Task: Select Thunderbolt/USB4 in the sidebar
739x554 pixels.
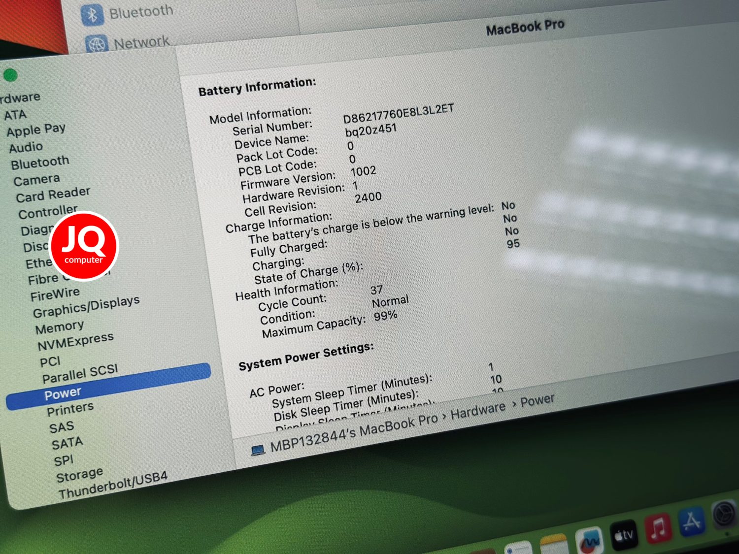Action: (x=113, y=486)
